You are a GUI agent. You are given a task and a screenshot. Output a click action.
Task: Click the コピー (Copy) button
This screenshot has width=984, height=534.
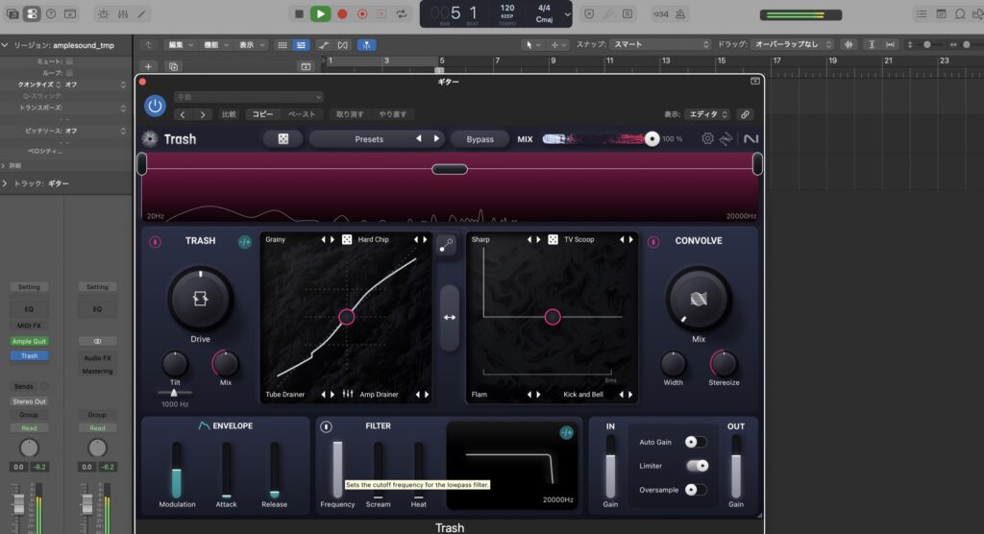click(262, 114)
